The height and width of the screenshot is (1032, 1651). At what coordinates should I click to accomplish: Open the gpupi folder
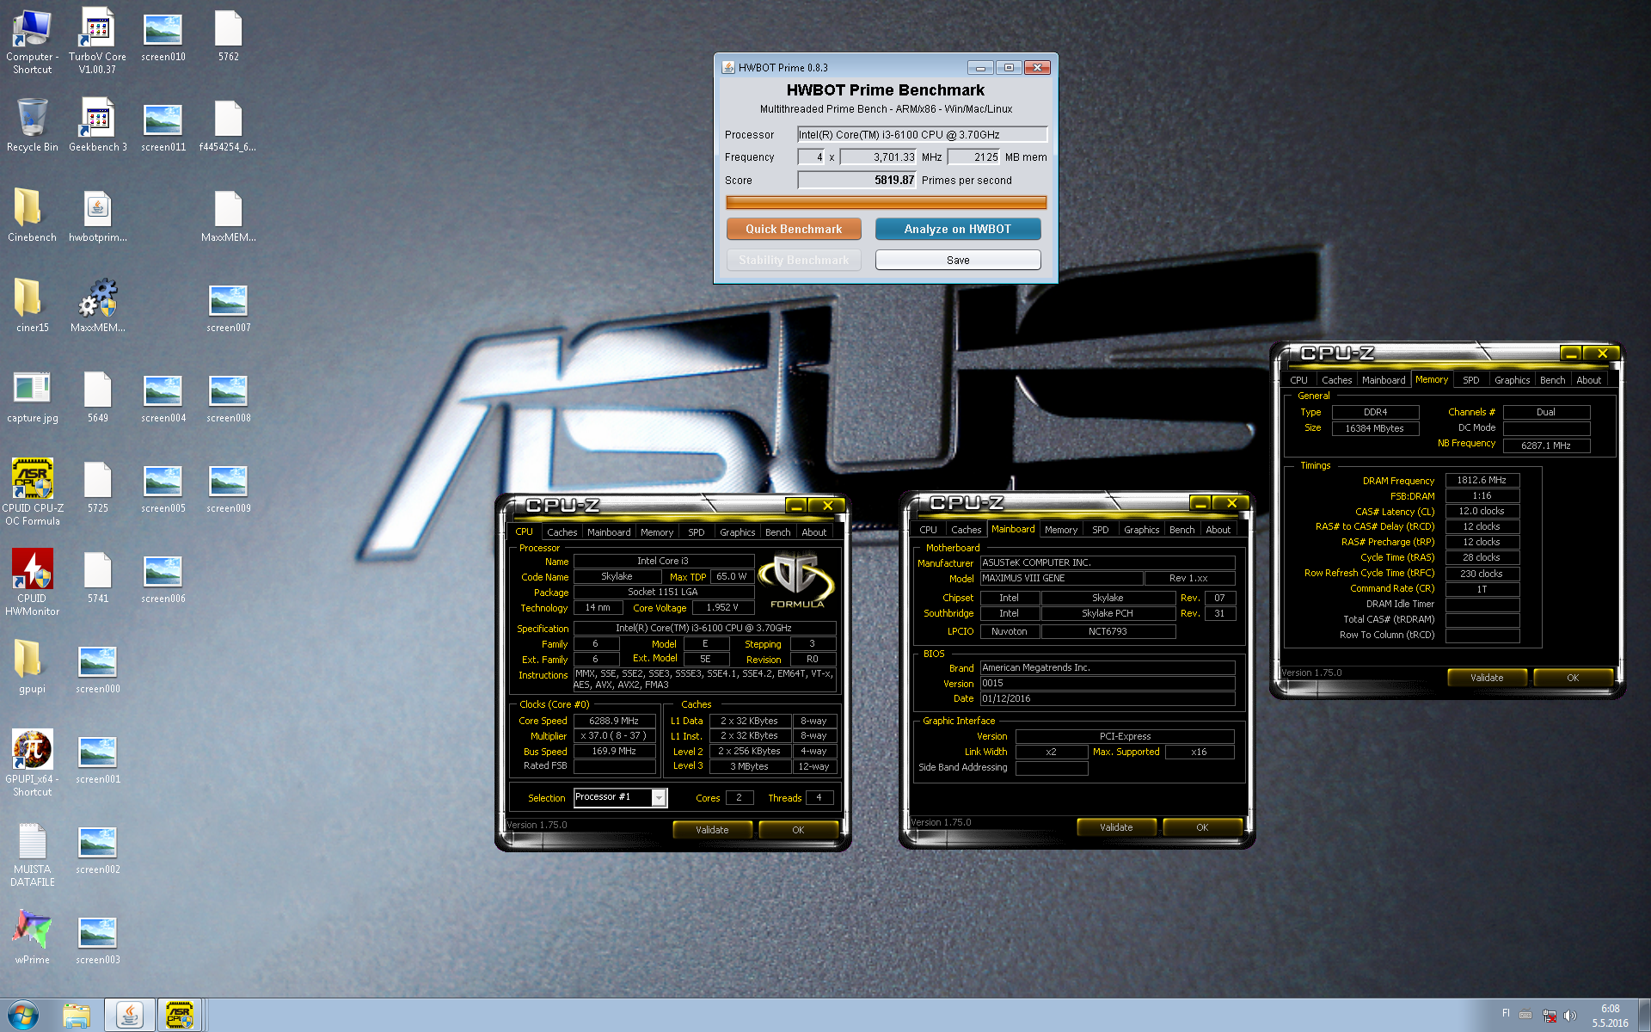(32, 666)
